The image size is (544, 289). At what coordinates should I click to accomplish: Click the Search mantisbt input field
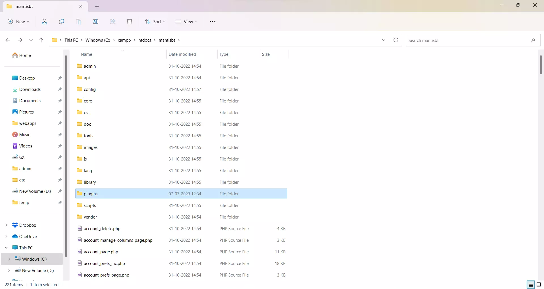coord(467,40)
